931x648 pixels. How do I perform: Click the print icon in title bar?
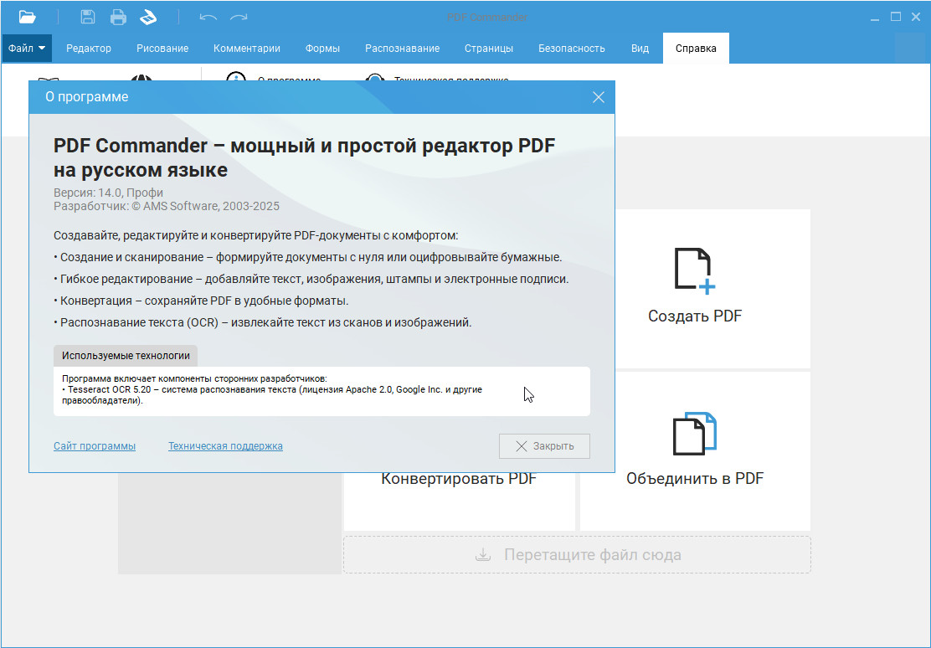coord(118,17)
